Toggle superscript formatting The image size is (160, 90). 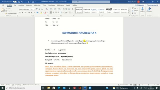pos(34,12)
